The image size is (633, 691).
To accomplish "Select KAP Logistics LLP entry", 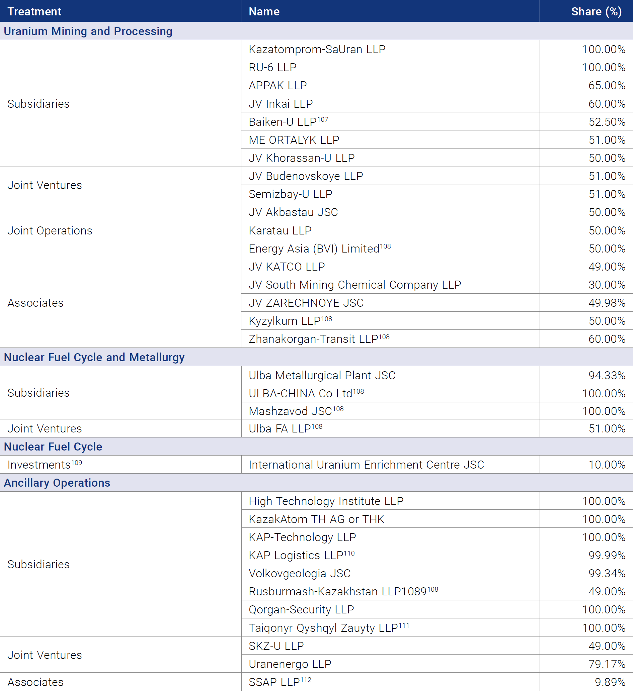I will coord(302,555).
